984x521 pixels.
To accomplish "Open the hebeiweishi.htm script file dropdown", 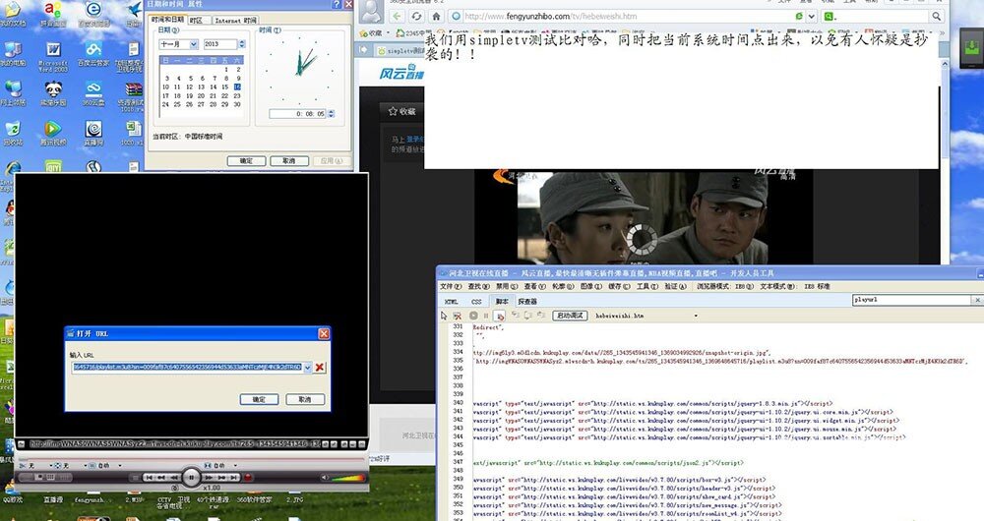I will point(696,316).
